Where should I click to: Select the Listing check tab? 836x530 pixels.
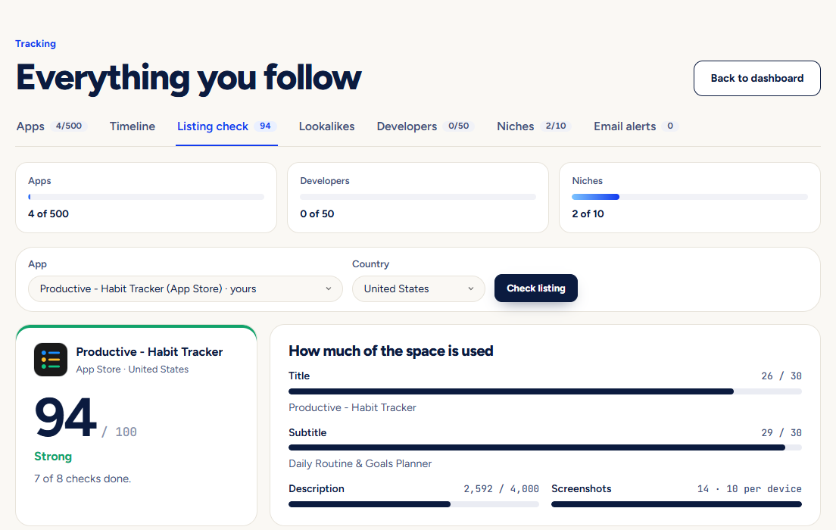226,126
